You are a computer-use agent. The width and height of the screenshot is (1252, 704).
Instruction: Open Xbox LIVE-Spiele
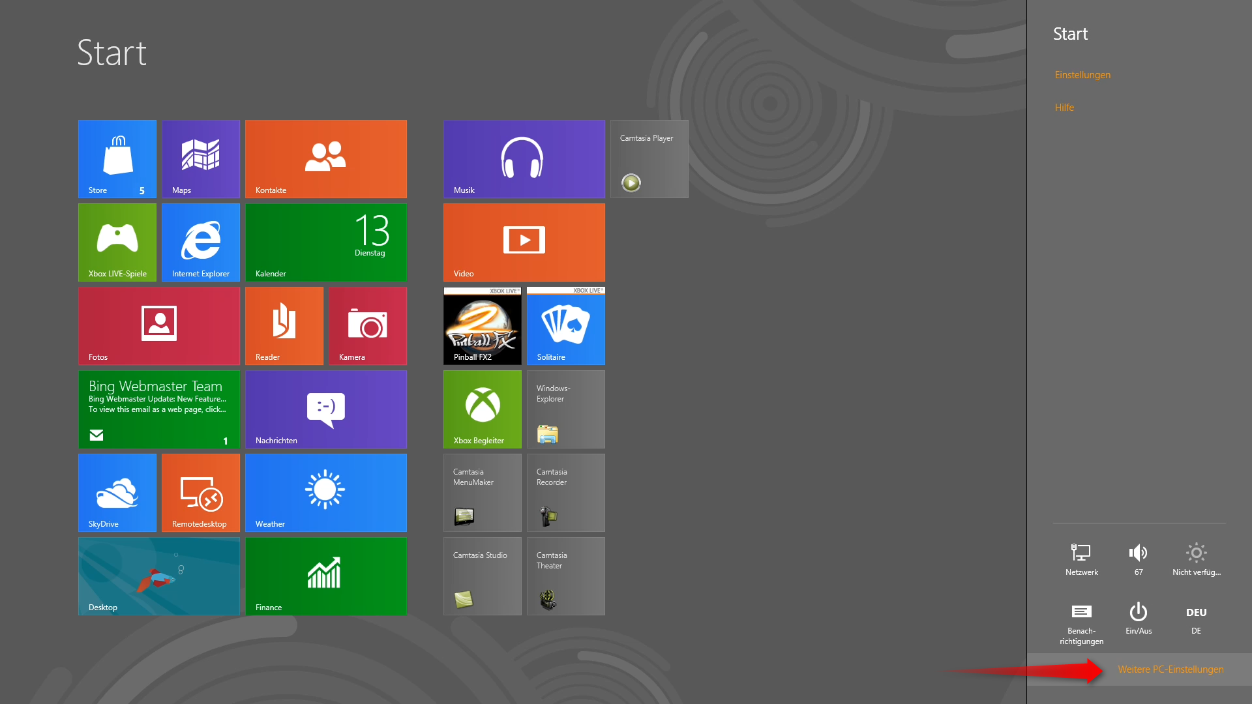[x=117, y=242]
